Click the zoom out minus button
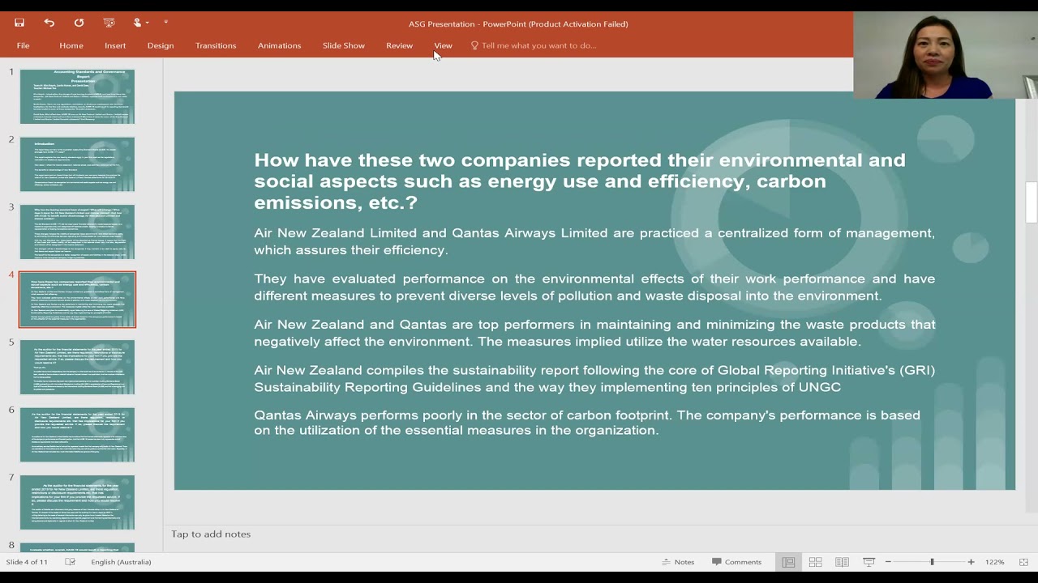 (888, 562)
